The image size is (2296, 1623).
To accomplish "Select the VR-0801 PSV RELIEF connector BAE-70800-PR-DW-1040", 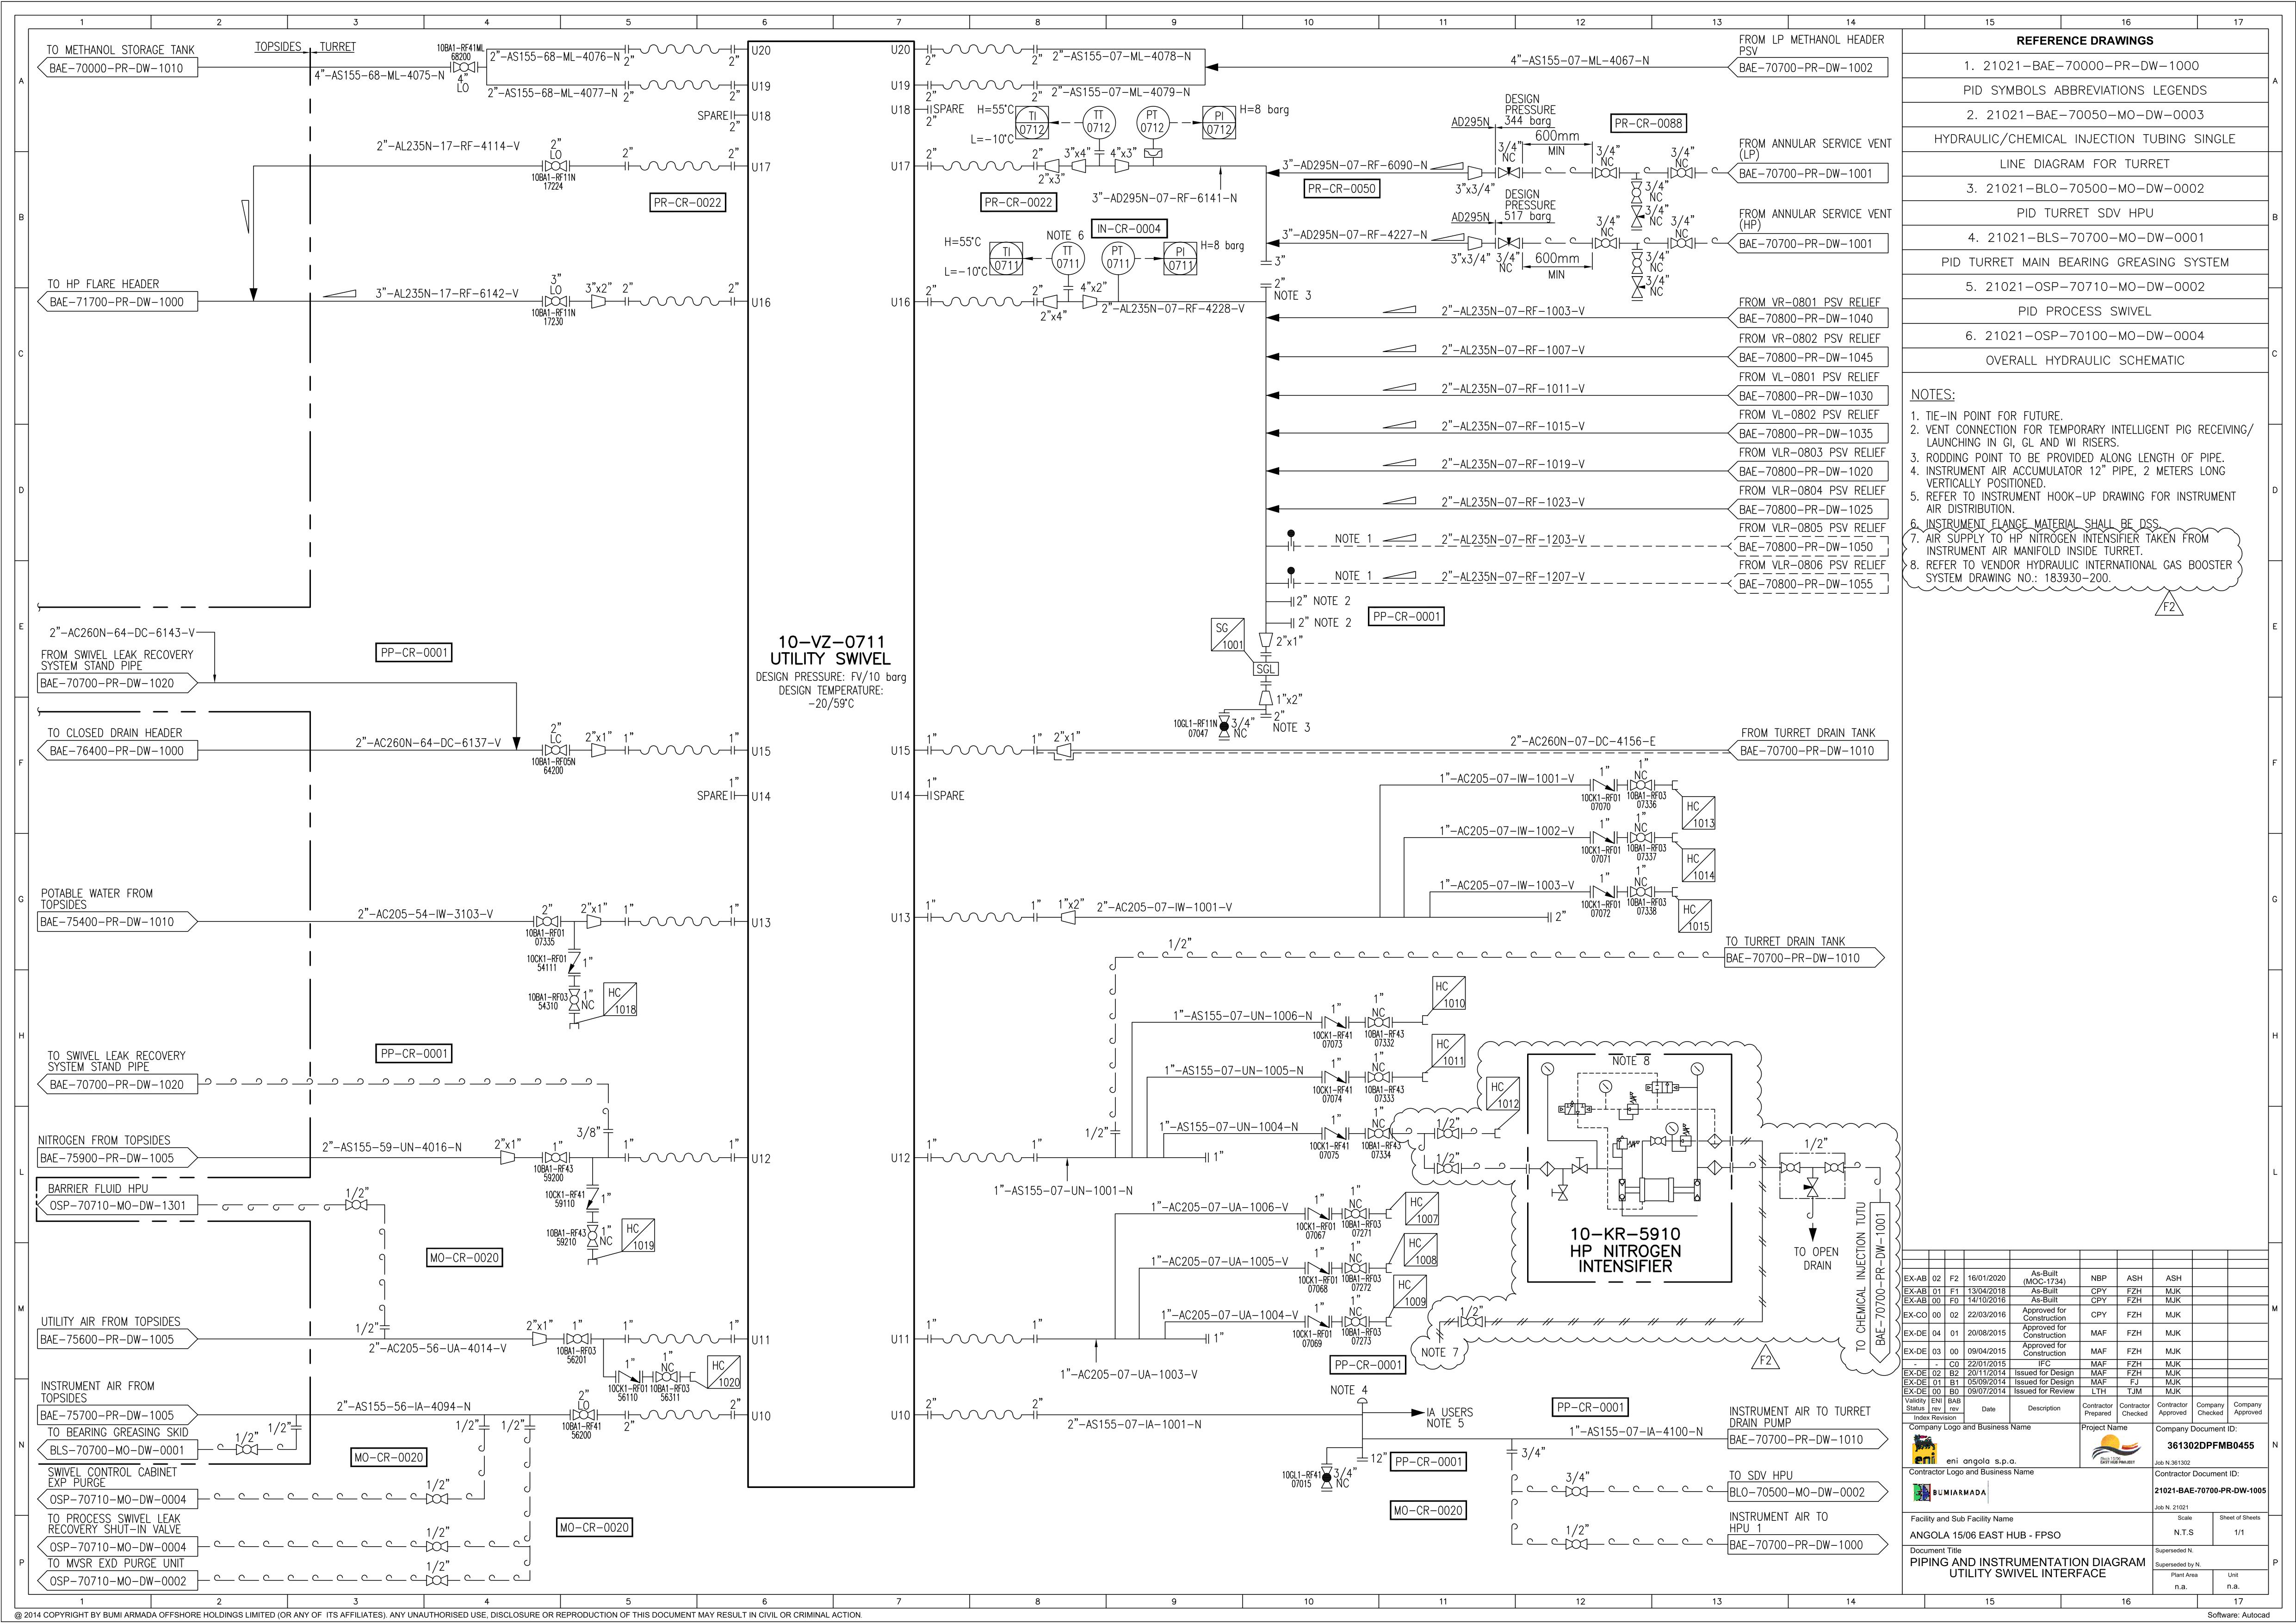I will [1807, 319].
